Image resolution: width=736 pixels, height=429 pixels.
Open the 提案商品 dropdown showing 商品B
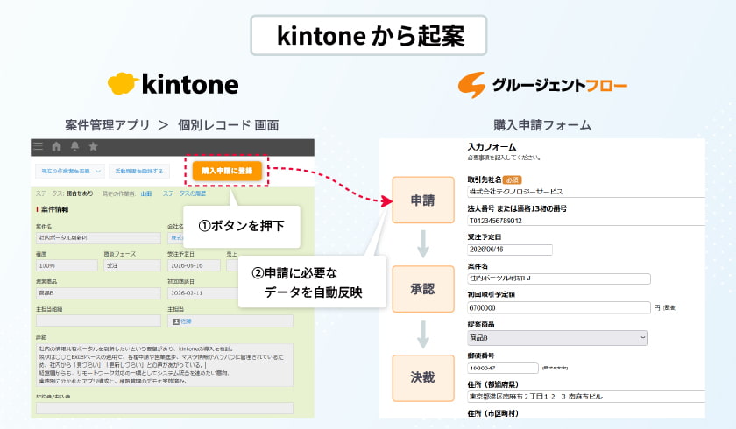click(557, 338)
